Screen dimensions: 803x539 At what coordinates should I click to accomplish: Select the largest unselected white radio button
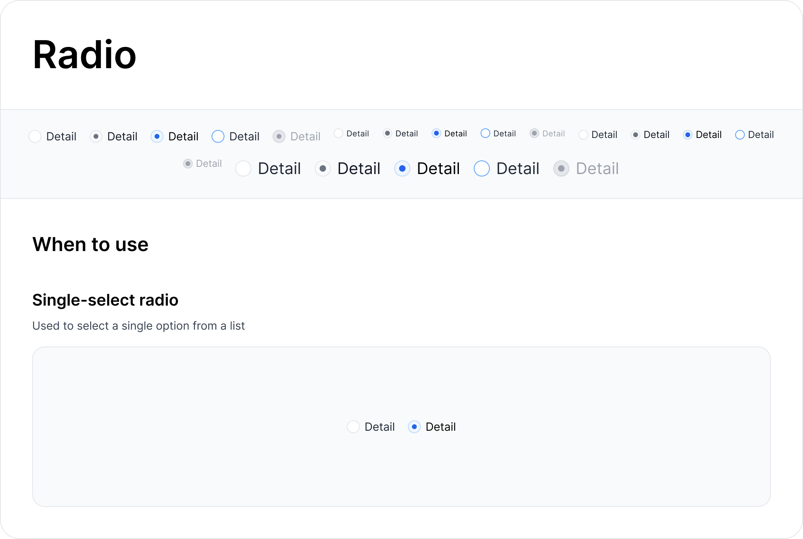243,168
